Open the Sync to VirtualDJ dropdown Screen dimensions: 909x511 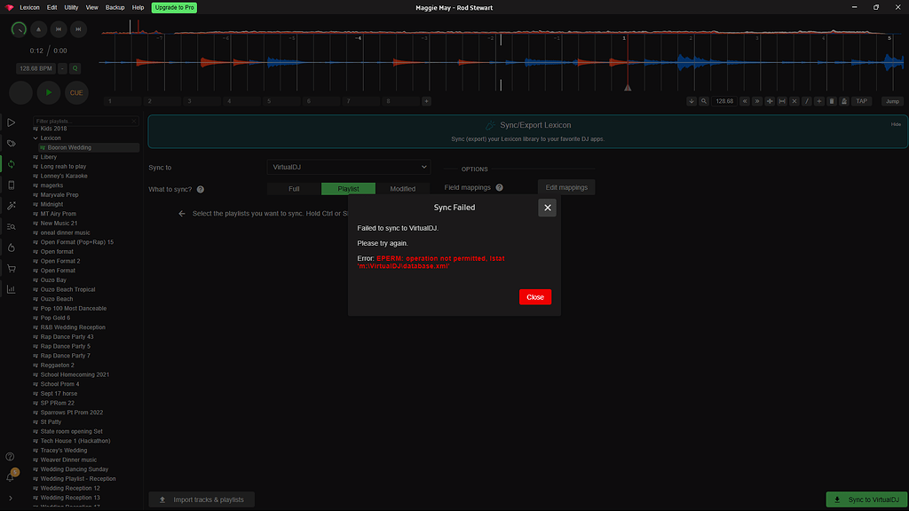coord(348,167)
